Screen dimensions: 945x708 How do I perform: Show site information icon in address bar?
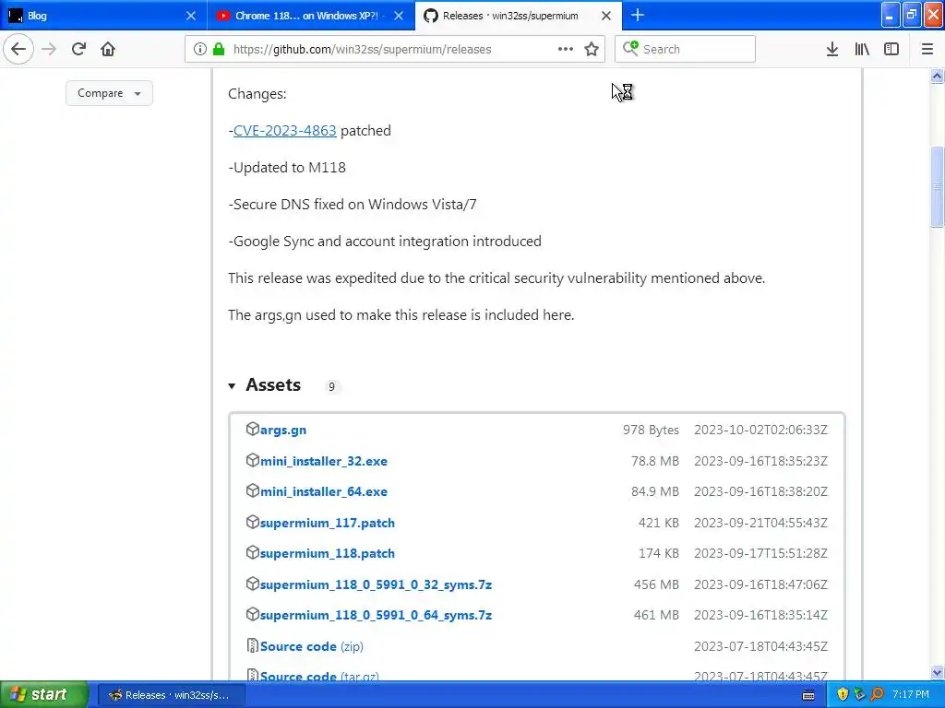coord(199,49)
